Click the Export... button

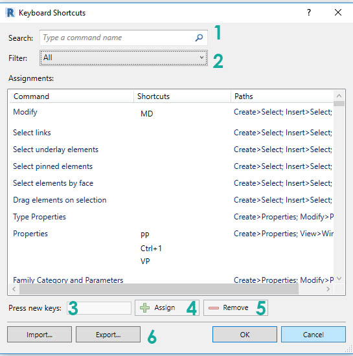point(108,335)
